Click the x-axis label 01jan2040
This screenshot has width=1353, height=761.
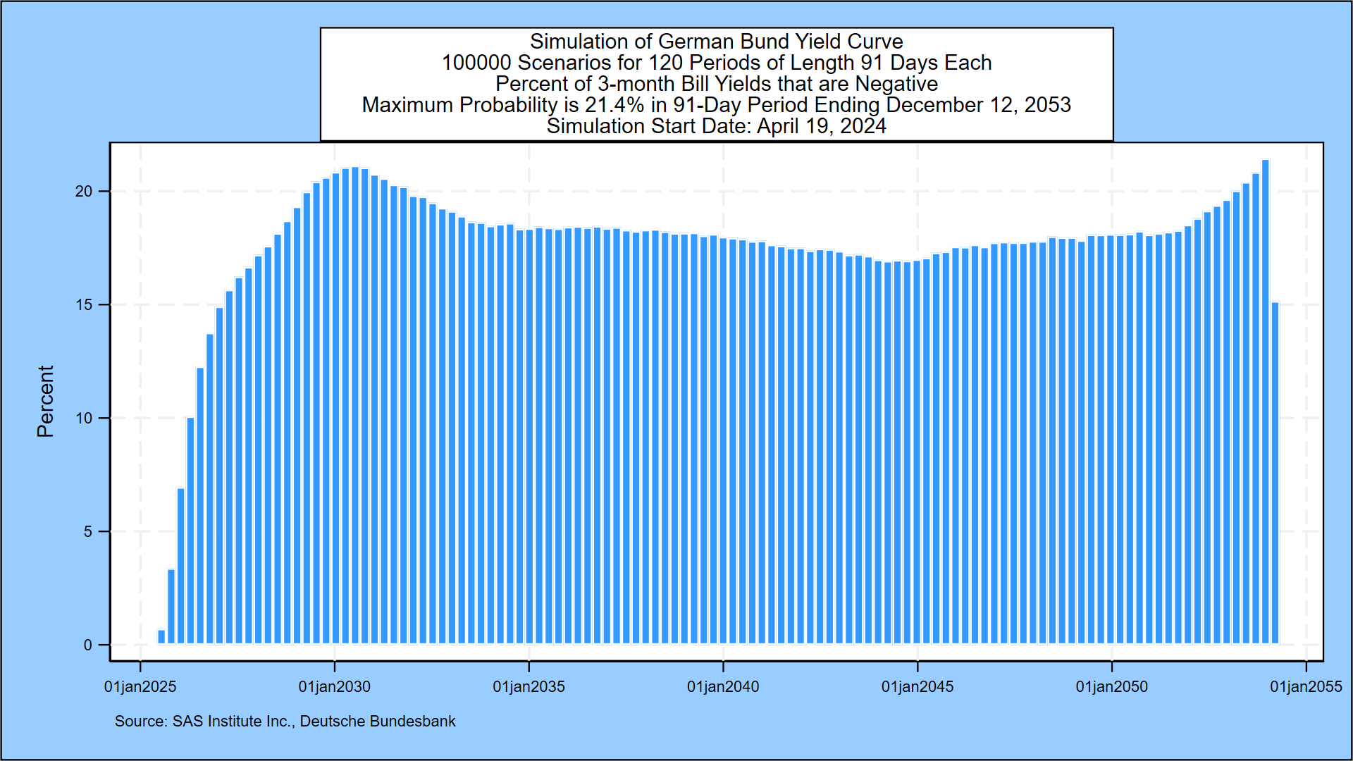[x=723, y=687]
